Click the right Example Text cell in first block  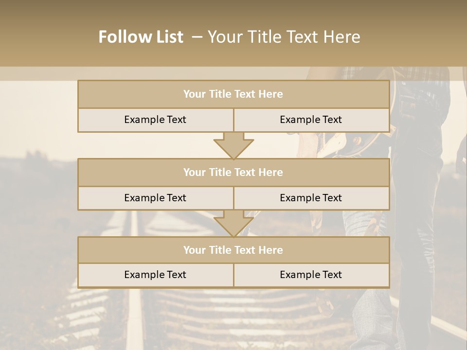click(x=311, y=120)
